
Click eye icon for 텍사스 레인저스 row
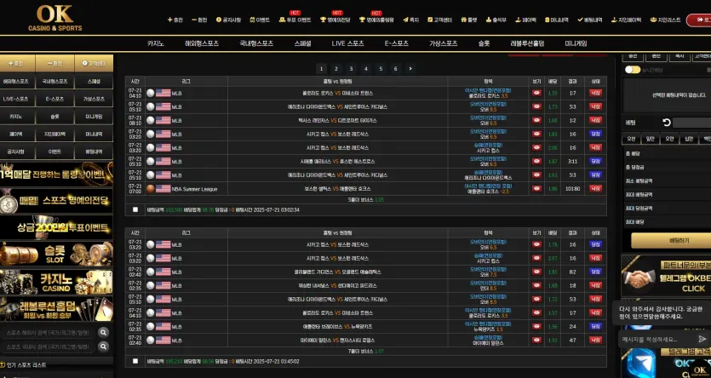click(x=537, y=121)
